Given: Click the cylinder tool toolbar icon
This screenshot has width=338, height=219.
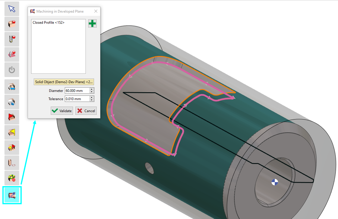Looking at the screenshot, I should pyautogui.click(x=12, y=163).
